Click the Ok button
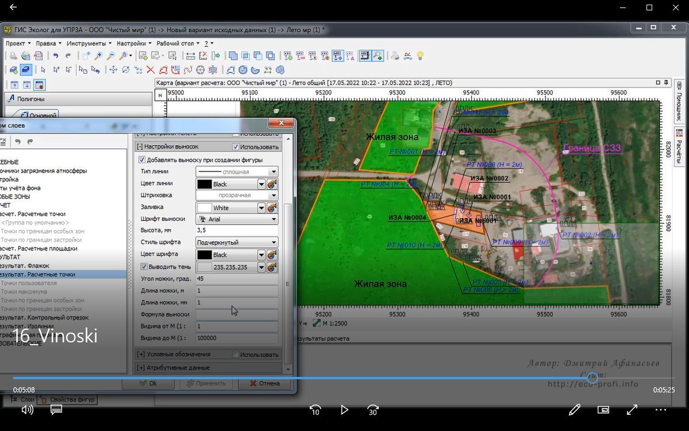 click(x=148, y=383)
